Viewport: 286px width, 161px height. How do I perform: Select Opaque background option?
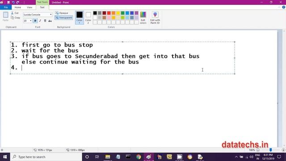click(62, 13)
